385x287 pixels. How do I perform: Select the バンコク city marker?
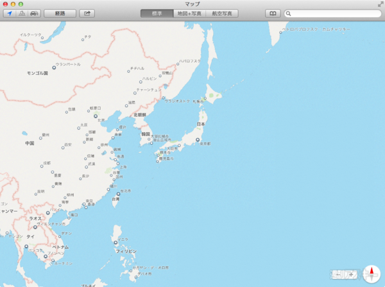(26, 246)
